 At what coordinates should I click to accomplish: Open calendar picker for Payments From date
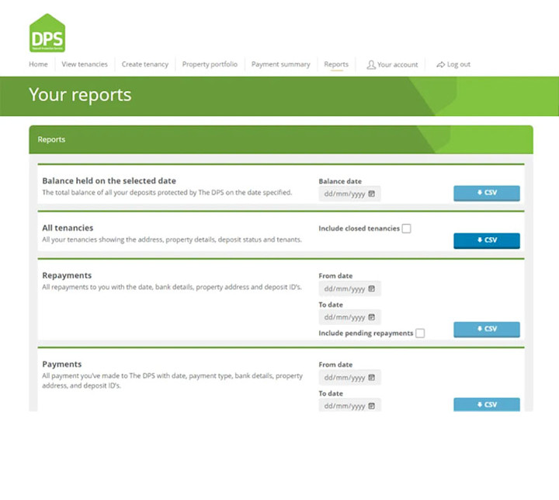371,377
